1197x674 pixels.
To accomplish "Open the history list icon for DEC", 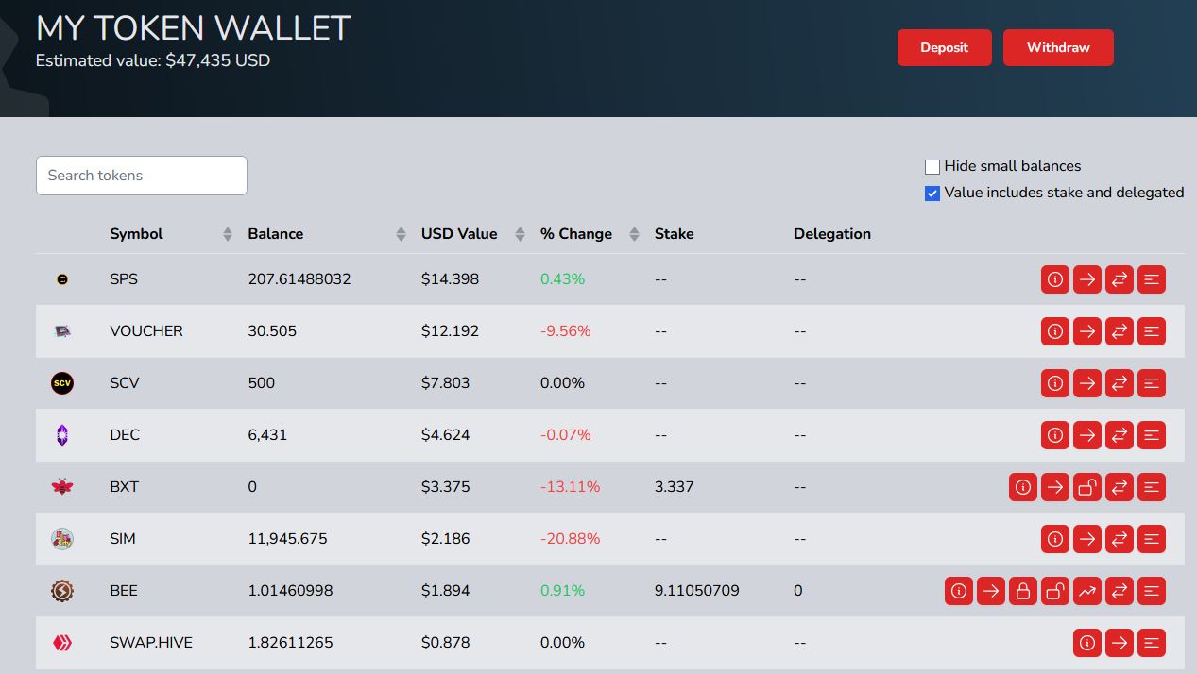I will tap(1152, 435).
